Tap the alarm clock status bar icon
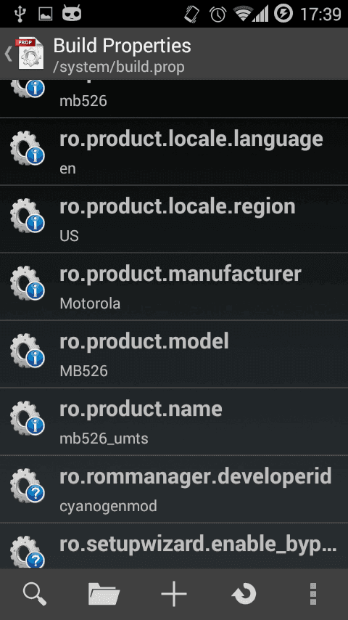Viewport: 348px width, 620px height. pos(217,15)
